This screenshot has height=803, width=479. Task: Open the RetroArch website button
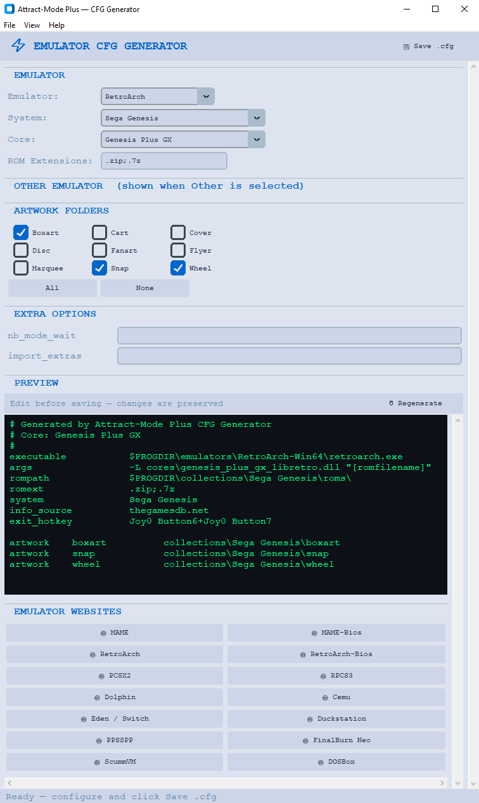(x=115, y=654)
